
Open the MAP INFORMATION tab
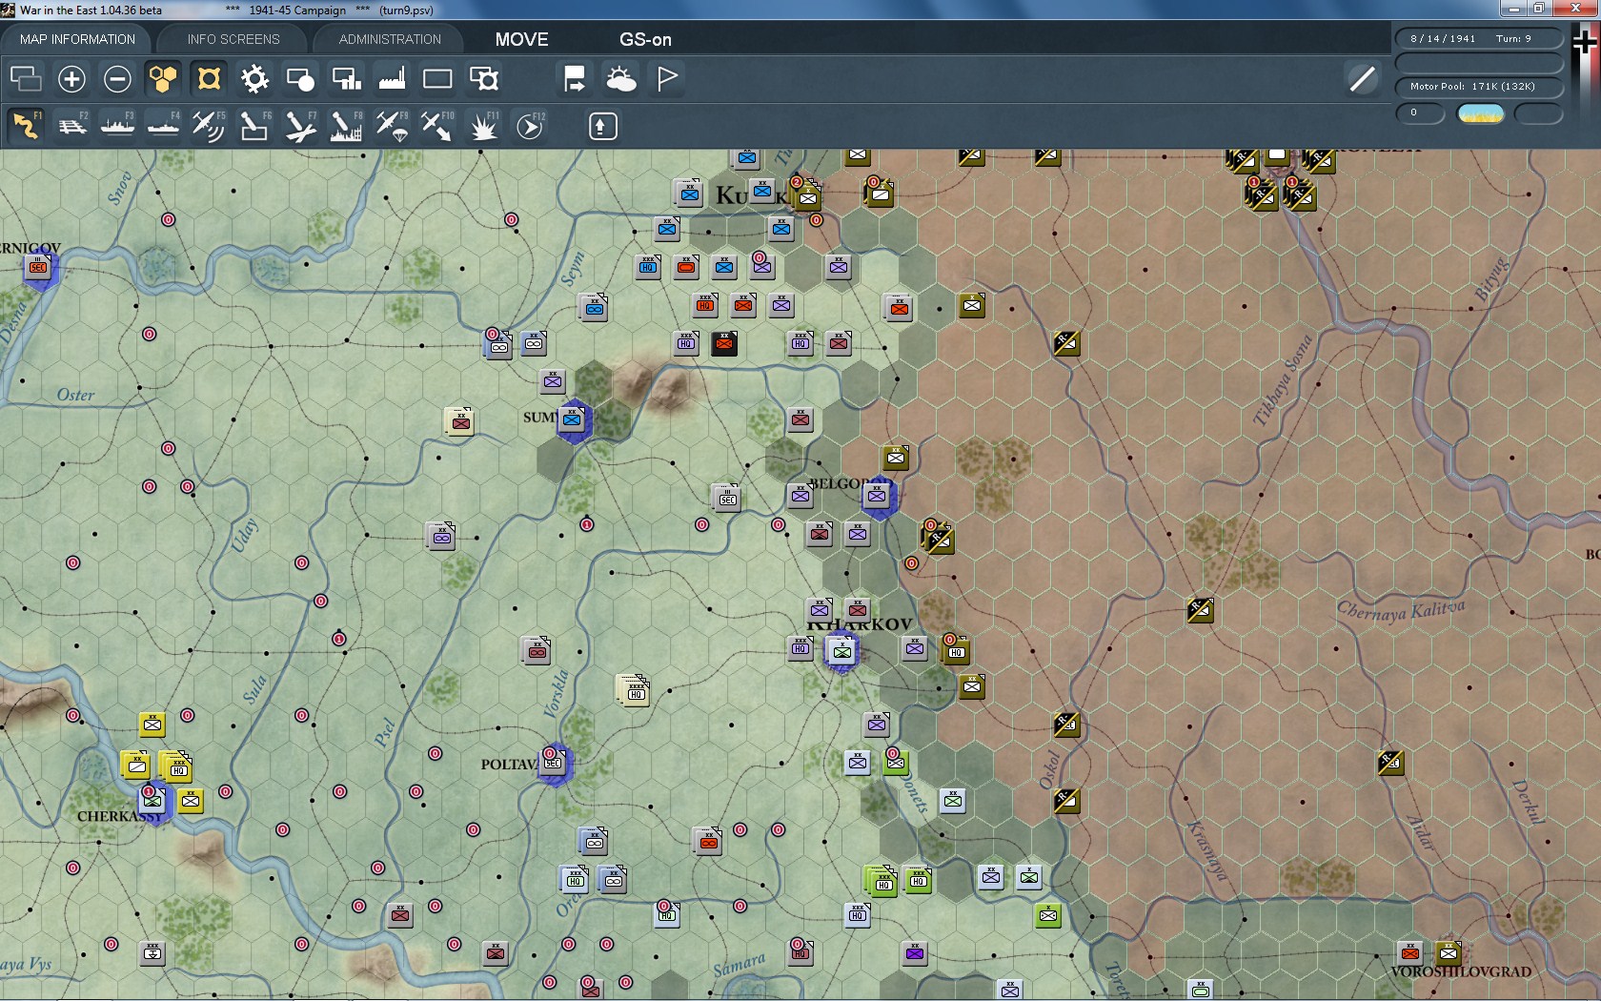click(x=77, y=39)
